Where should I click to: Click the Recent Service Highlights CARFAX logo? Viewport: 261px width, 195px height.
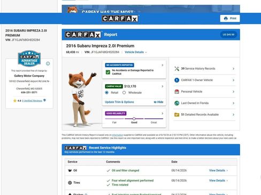75,148
